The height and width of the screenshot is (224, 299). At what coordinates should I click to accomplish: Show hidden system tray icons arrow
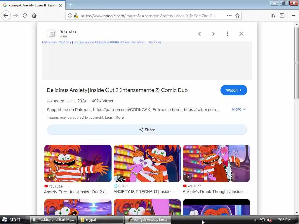[x=255, y=220]
